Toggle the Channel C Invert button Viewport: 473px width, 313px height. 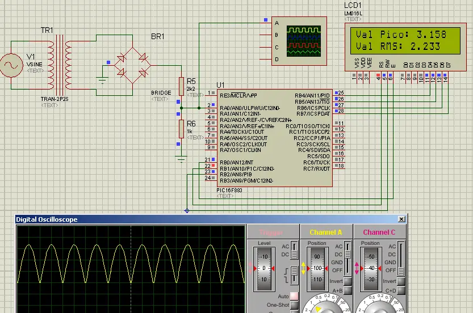pyautogui.click(x=401, y=281)
